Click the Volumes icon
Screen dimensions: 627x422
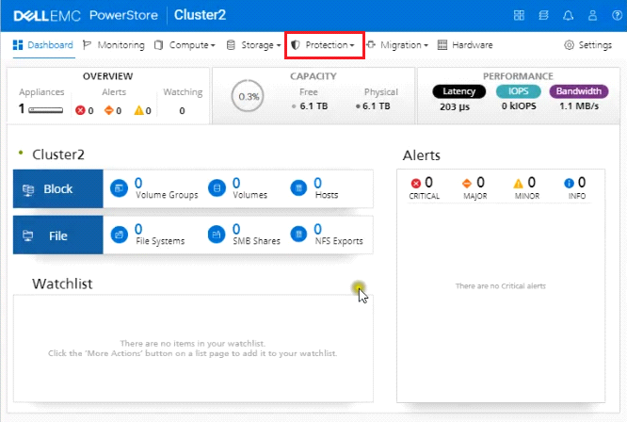[x=217, y=188]
